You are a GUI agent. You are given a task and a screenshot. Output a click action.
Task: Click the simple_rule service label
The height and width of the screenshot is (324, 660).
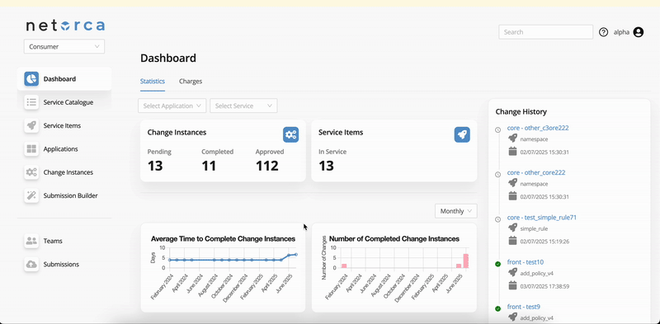[x=534, y=229]
